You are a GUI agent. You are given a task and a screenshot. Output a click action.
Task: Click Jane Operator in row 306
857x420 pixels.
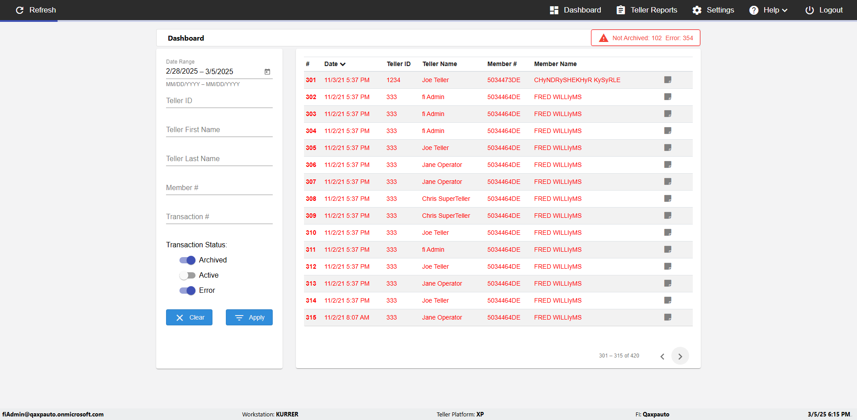pyautogui.click(x=442, y=165)
